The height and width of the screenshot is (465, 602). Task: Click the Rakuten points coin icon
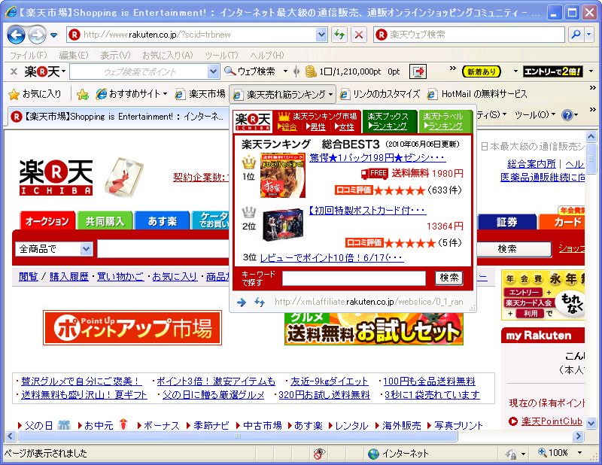(x=311, y=71)
